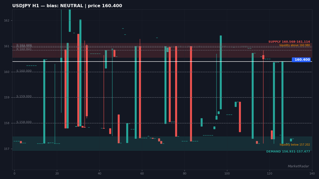The width and height of the screenshot is (319, 179).
Task: Click the 100 tick on time axis
Action: click(x=227, y=173)
